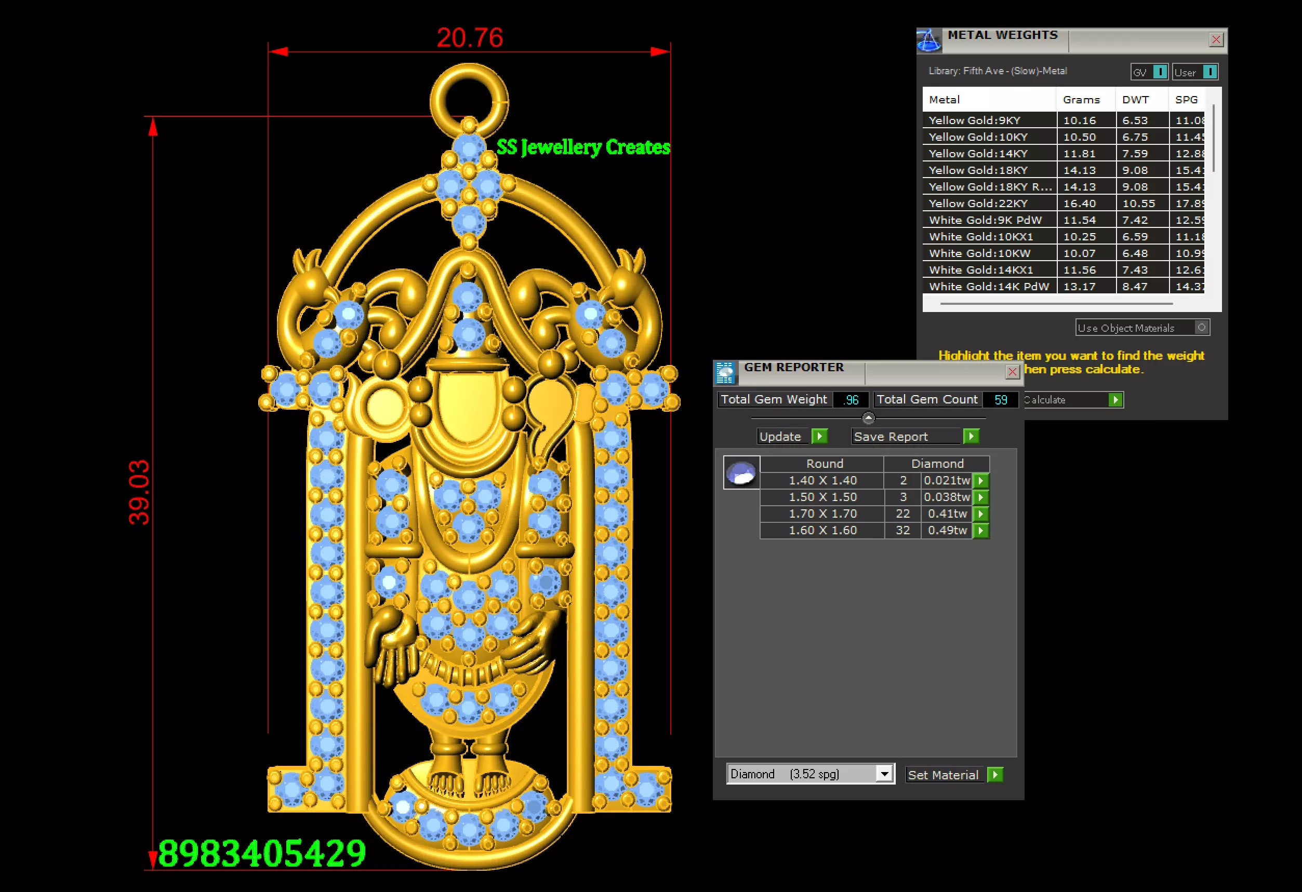Image resolution: width=1302 pixels, height=892 pixels.
Task: Click the 39.03 height dimension label
Action: pos(139,492)
